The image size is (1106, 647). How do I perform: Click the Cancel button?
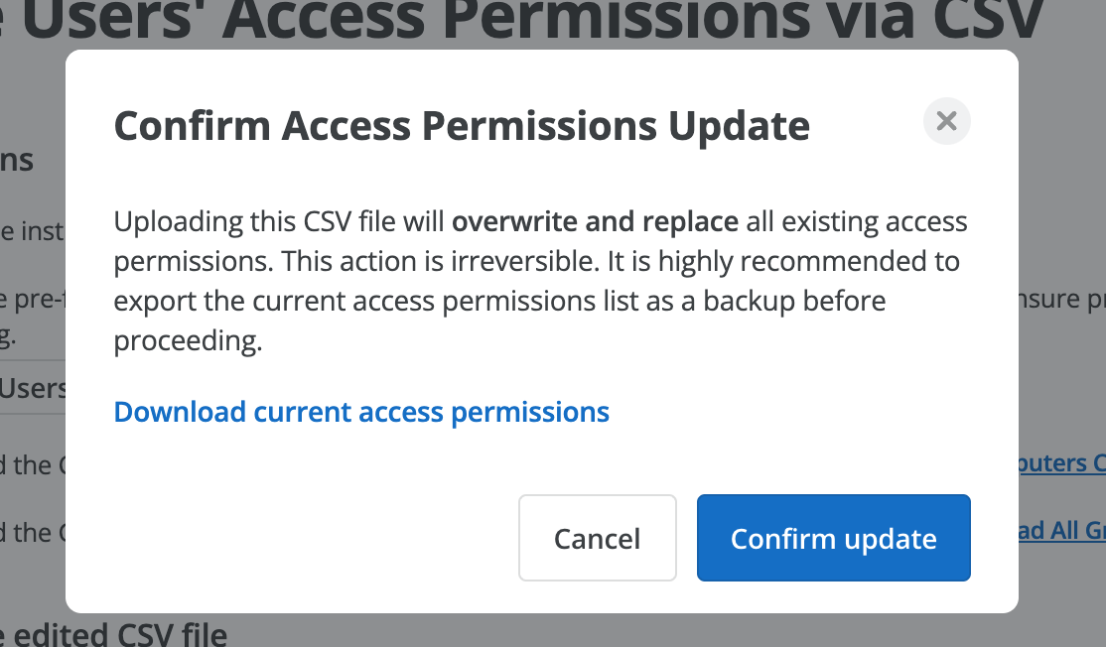pyautogui.click(x=598, y=538)
